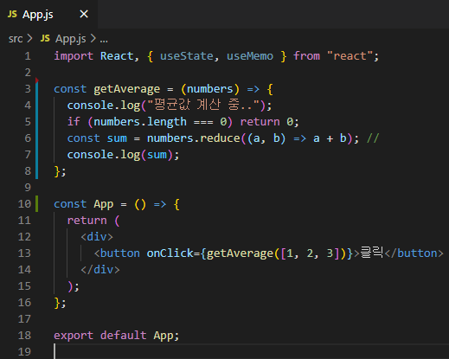Viewport: 449px width, 359px height.
Task: Click the JS icon in the breadcrumb
Action: (x=45, y=38)
